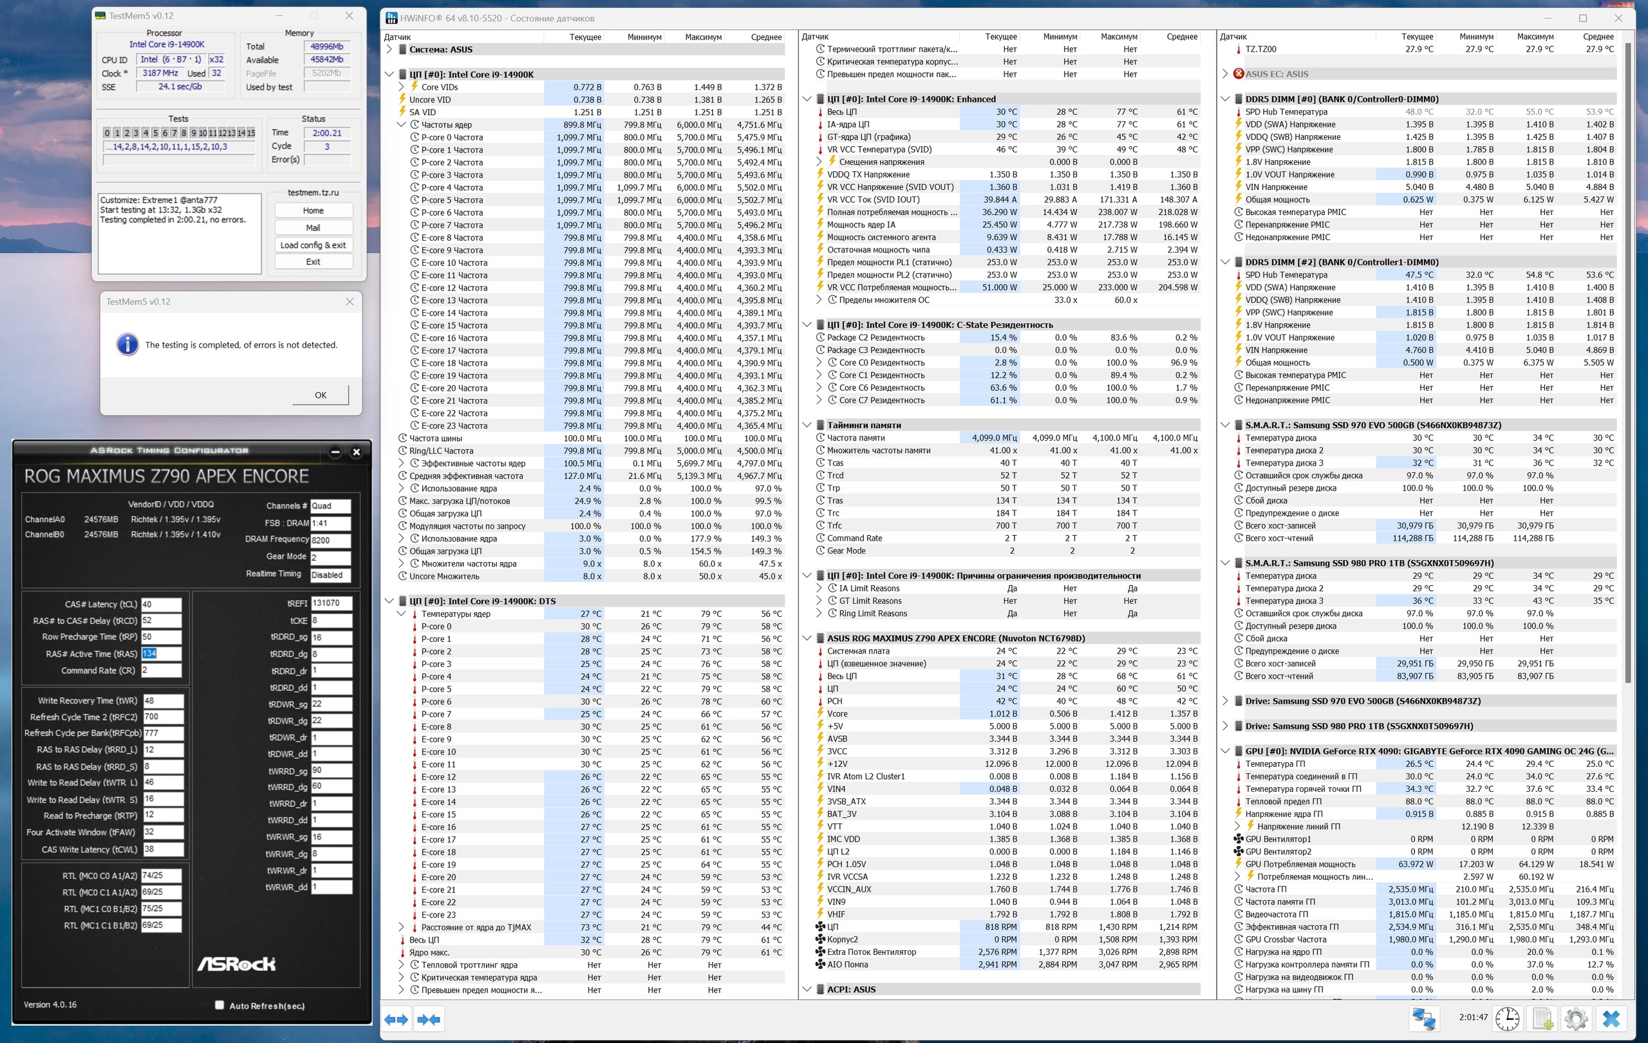The width and height of the screenshot is (1648, 1043).
Task: Click the tRAS value field in Timing Configurator
Action: click(161, 653)
